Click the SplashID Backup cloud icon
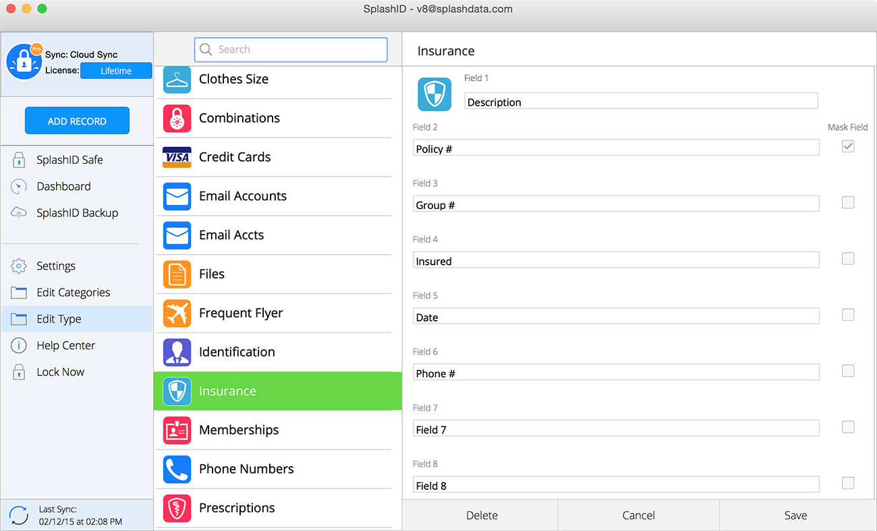Viewport: 877px width, 531px height. (x=19, y=213)
